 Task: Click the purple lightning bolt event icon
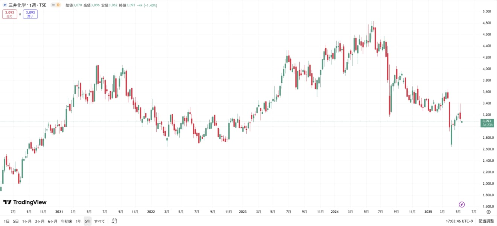462,205
